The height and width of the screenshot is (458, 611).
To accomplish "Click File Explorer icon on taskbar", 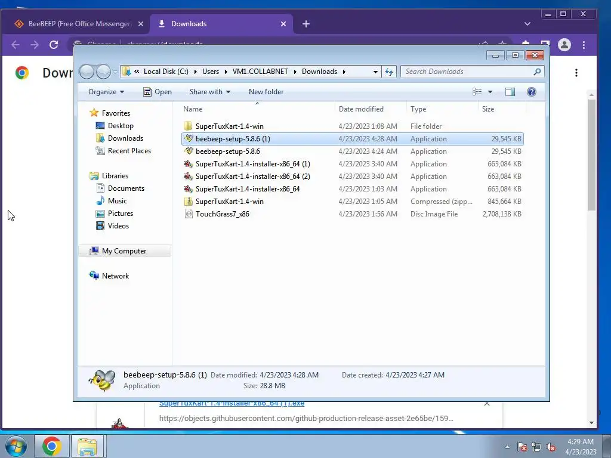I will tap(87, 446).
